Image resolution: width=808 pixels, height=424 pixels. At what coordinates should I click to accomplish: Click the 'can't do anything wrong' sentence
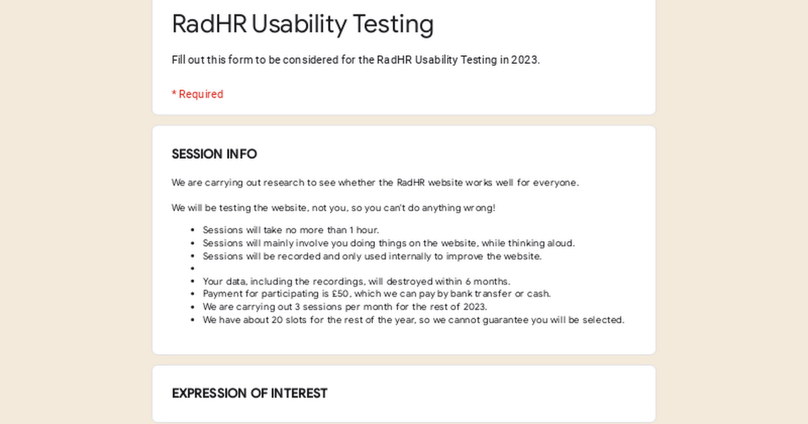tap(333, 208)
